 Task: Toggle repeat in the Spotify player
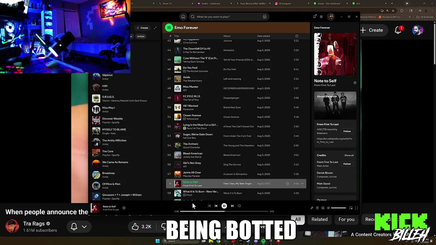239,206
